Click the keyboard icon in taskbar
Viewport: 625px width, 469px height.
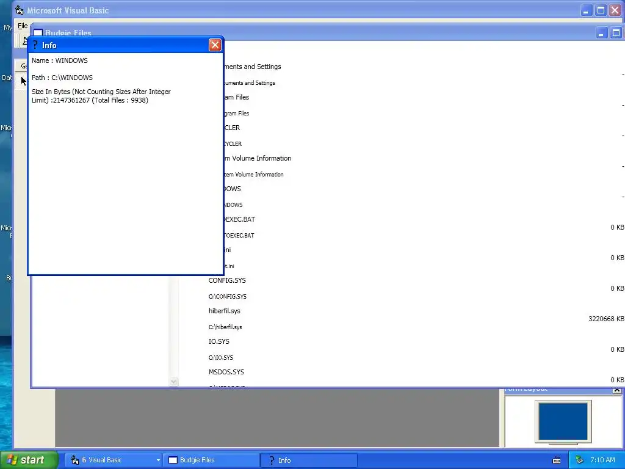click(x=557, y=460)
